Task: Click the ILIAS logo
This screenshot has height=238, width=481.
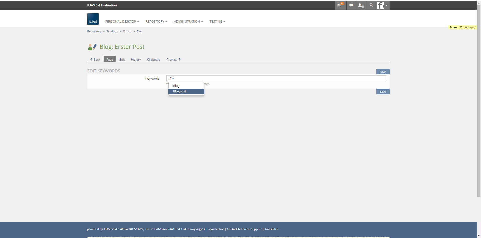Action: [x=93, y=19]
